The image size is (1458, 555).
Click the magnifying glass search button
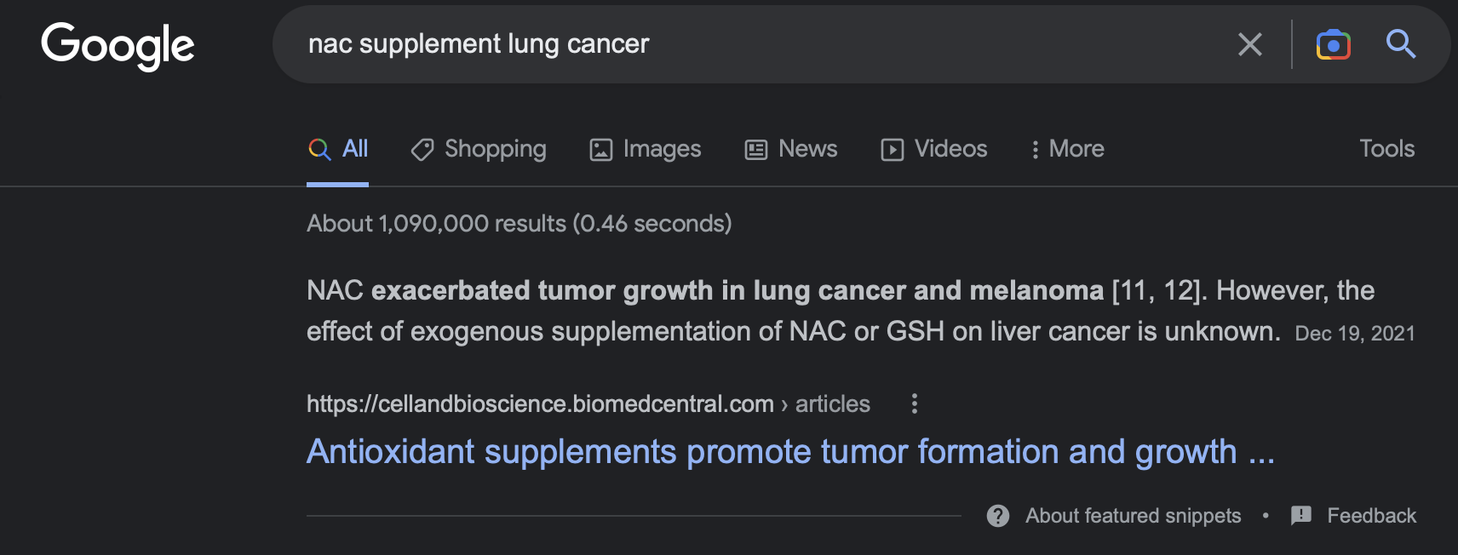1401,43
